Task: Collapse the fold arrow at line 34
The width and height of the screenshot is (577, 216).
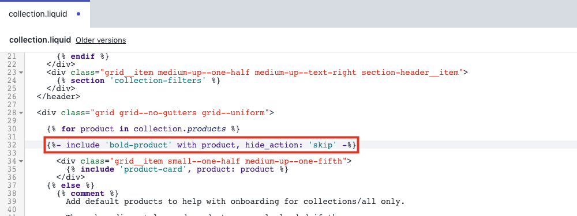Action: [21, 161]
